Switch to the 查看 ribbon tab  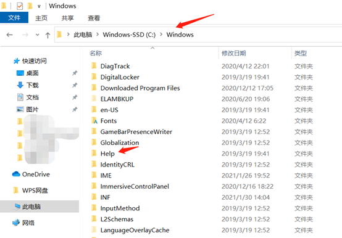tap(94, 18)
